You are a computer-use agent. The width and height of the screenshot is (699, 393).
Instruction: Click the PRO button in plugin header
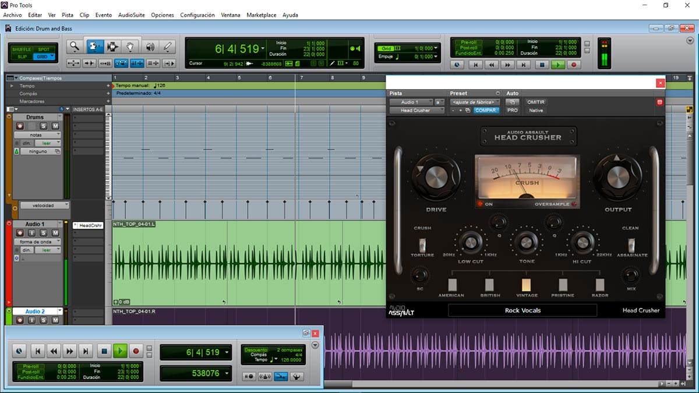coord(512,110)
